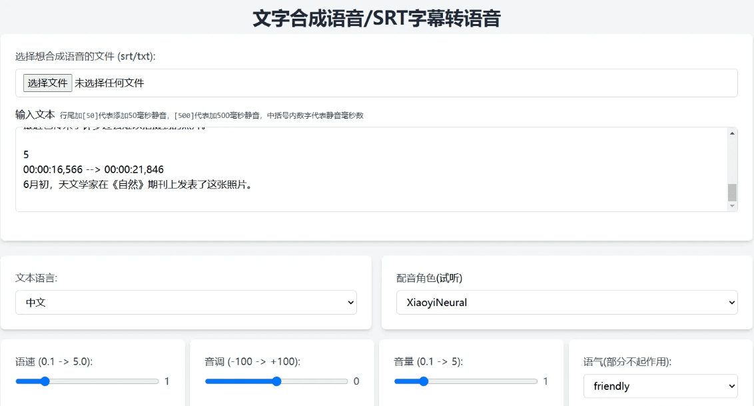
Task: Open the 配音角色 dropdown showing XiaoyiNeural
Action: (567, 302)
